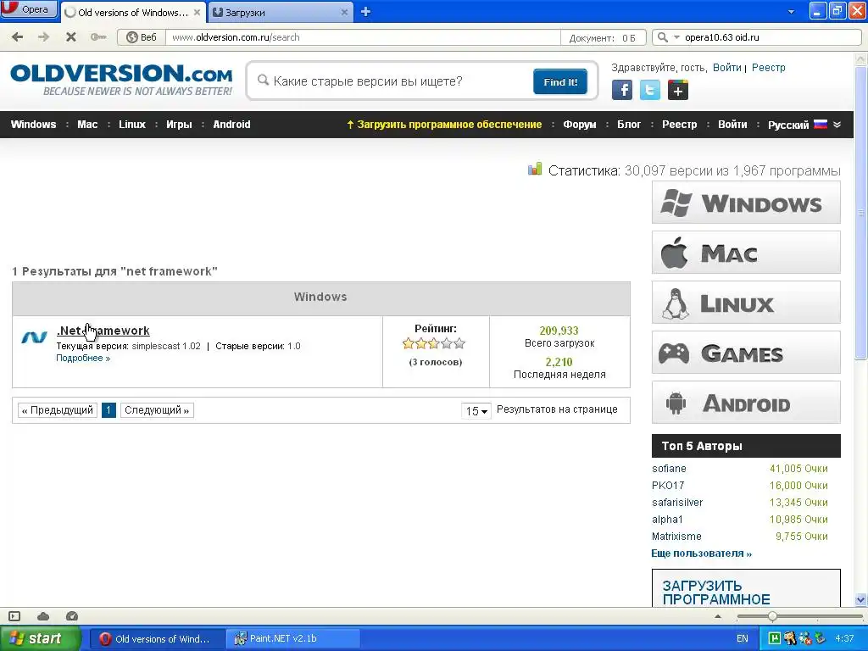This screenshot has height=651, width=868.
Task: Open the Linux nav menu item
Action: [x=131, y=125]
